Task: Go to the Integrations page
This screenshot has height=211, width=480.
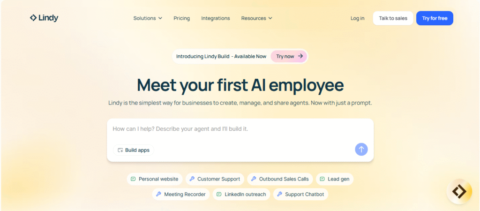Action: coord(216,18)
